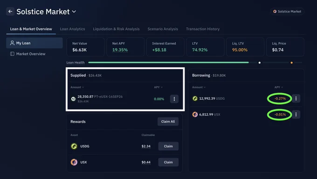This screenshot has width=317, height=179.
Task: Open the Solstice Market title dropdown chevron
Action: (74, 12)
